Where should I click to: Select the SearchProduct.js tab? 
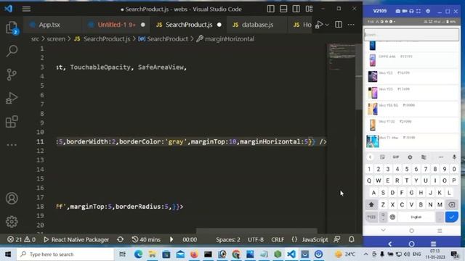(x=189, y=25)
